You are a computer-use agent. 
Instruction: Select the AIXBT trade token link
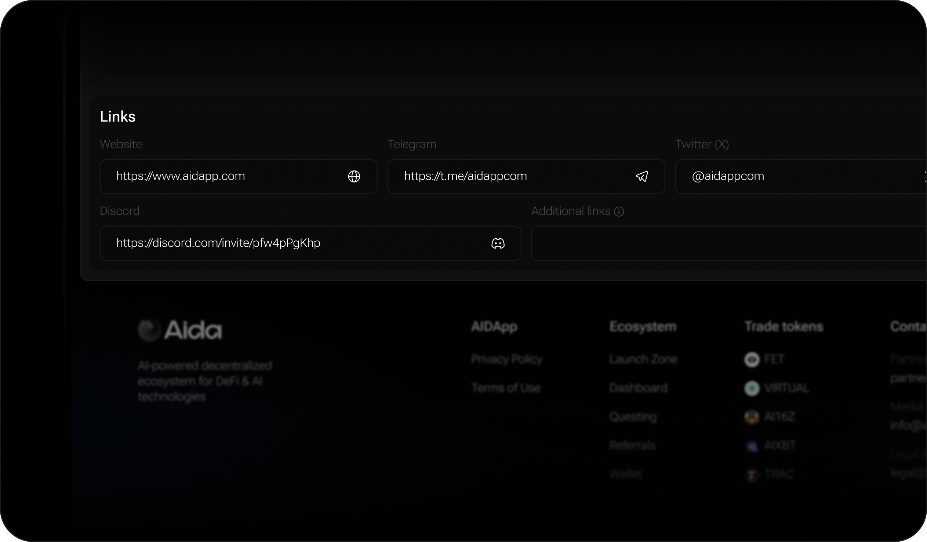pos(779,445)
